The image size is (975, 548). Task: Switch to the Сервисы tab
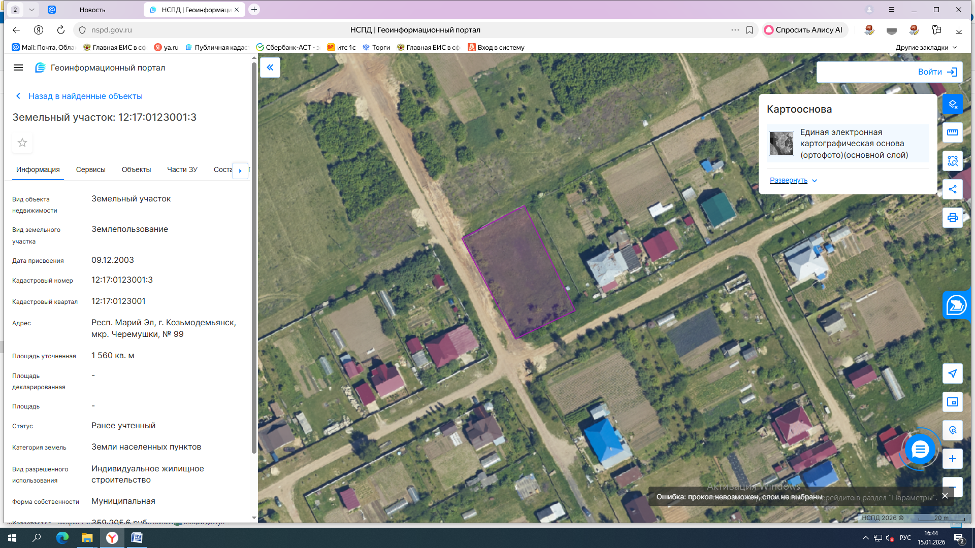[x=91, y=170]
